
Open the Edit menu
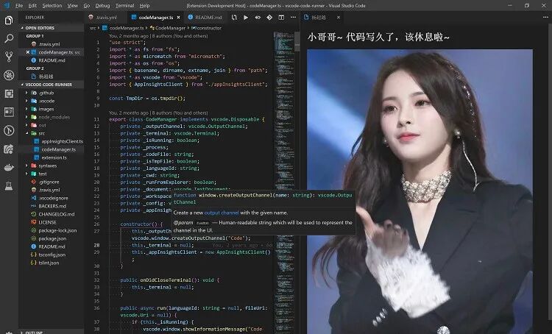(32, 6)
